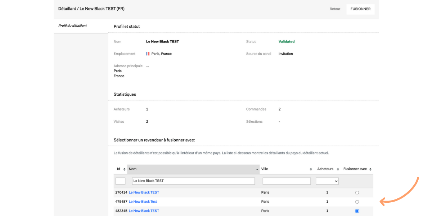This screenshot has height=216, width=432.
Task: Click the Paris cell in row 270414
Action: (265, 193)
